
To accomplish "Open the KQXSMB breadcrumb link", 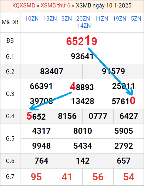I will coord(23,5).
